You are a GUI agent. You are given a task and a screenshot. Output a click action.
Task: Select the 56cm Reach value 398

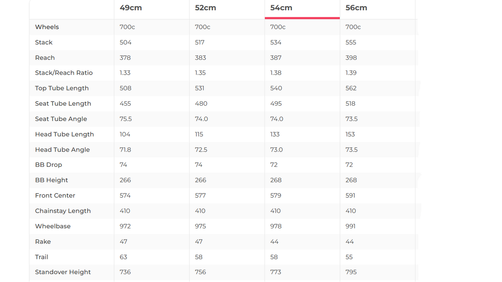click(x=351, y=58)
